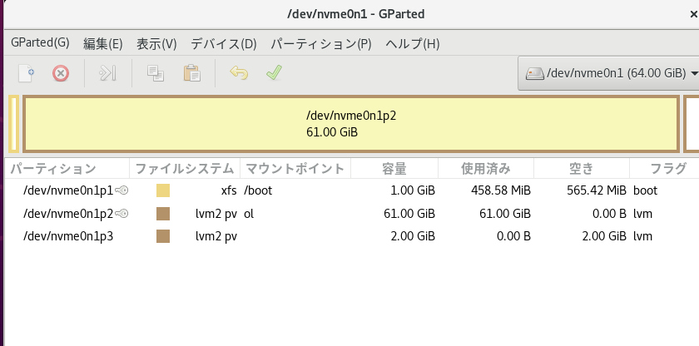
Task: Sort by the 容量 column header
Action: click(x=394, y=169)
